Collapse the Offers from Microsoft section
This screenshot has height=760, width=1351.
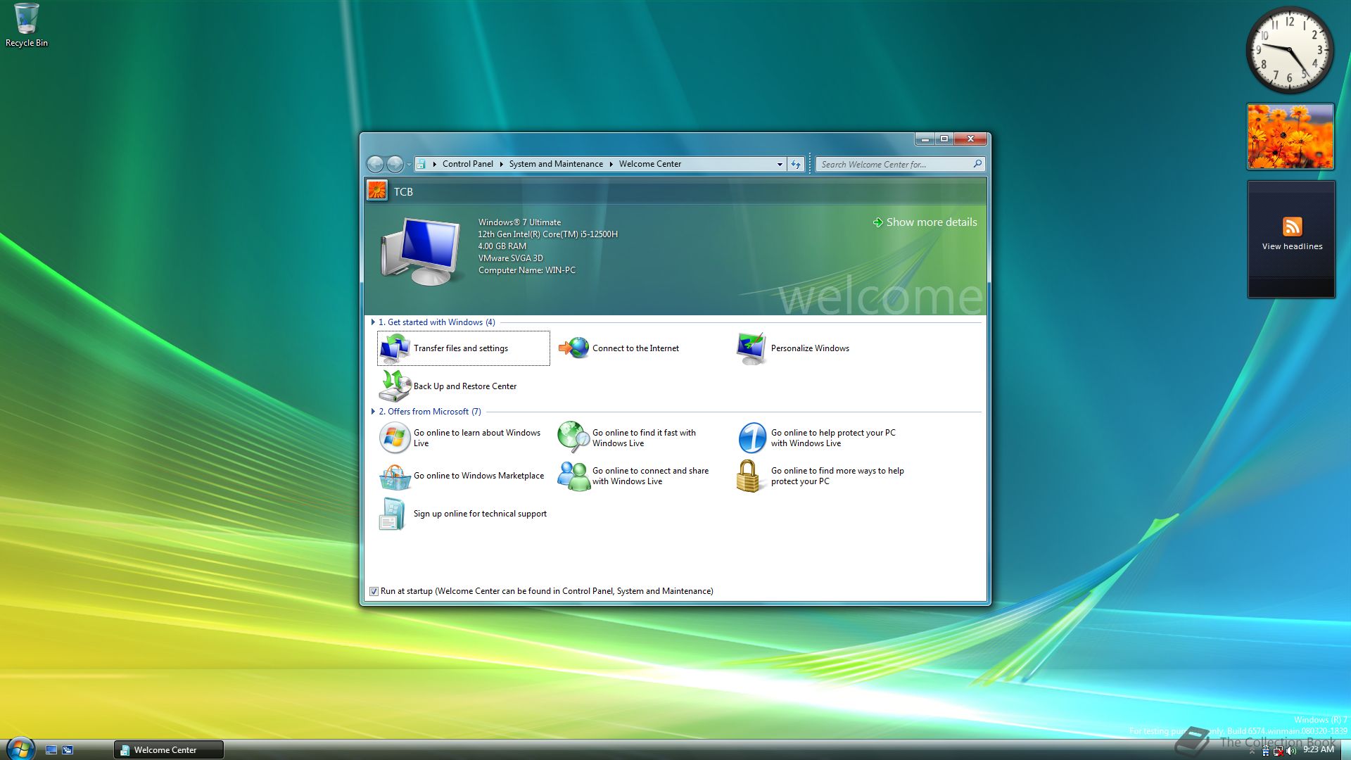point(373,412)
